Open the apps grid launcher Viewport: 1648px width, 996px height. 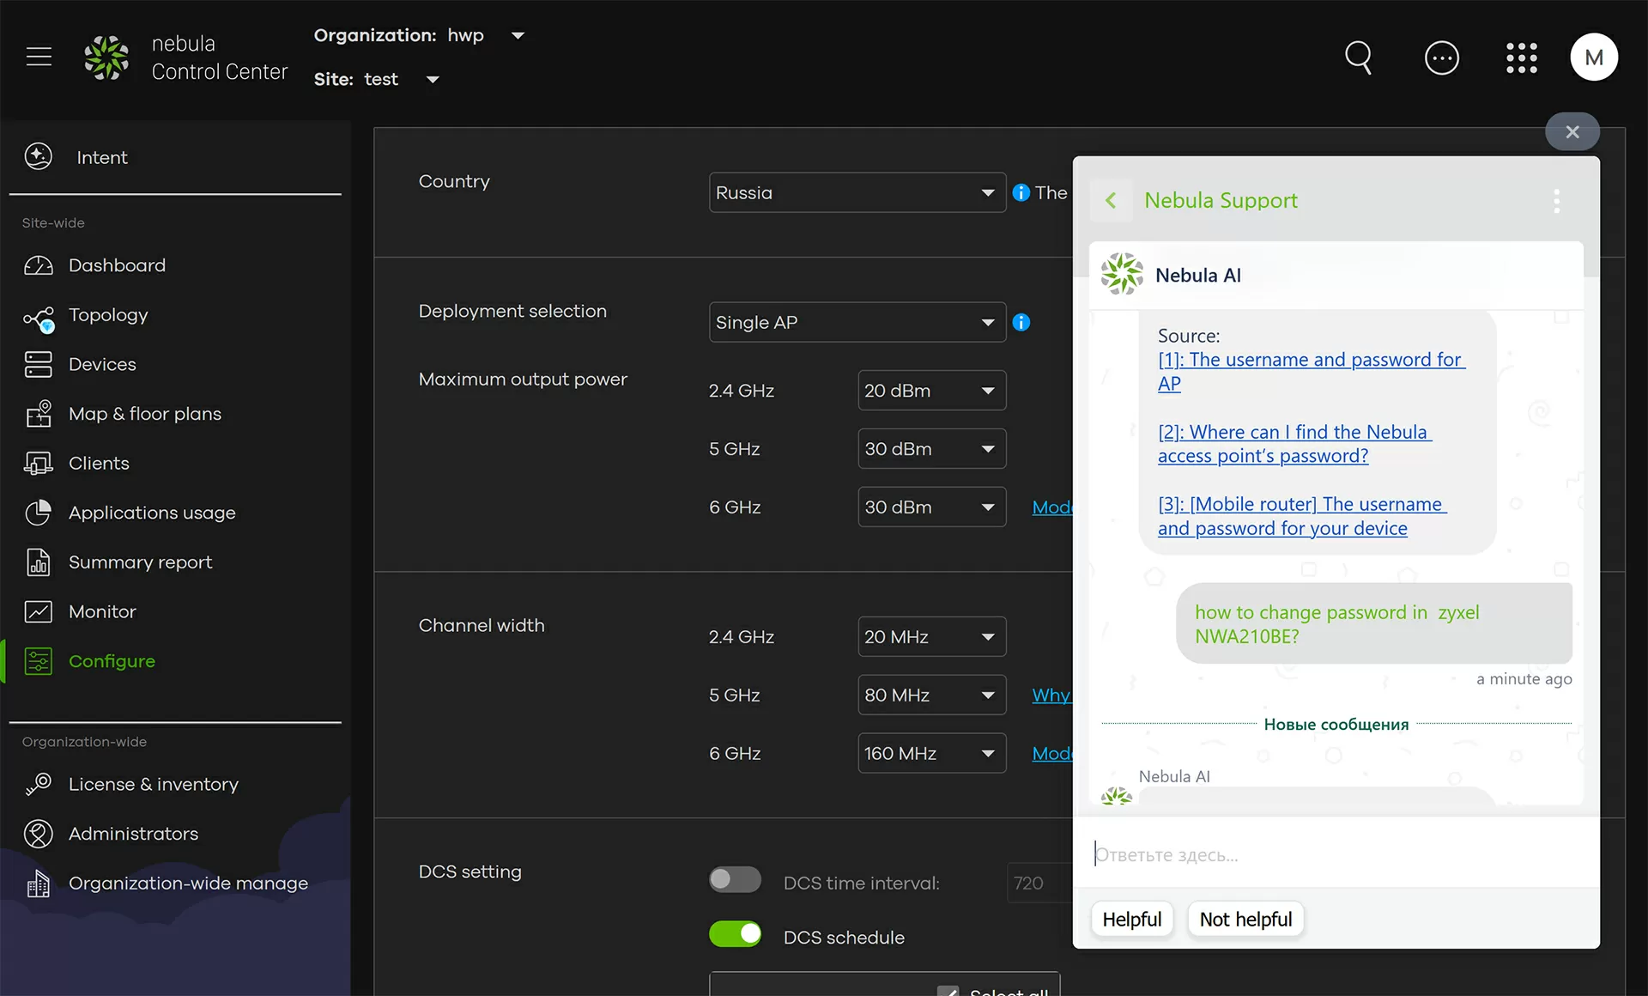click(x=1522, y=58)
